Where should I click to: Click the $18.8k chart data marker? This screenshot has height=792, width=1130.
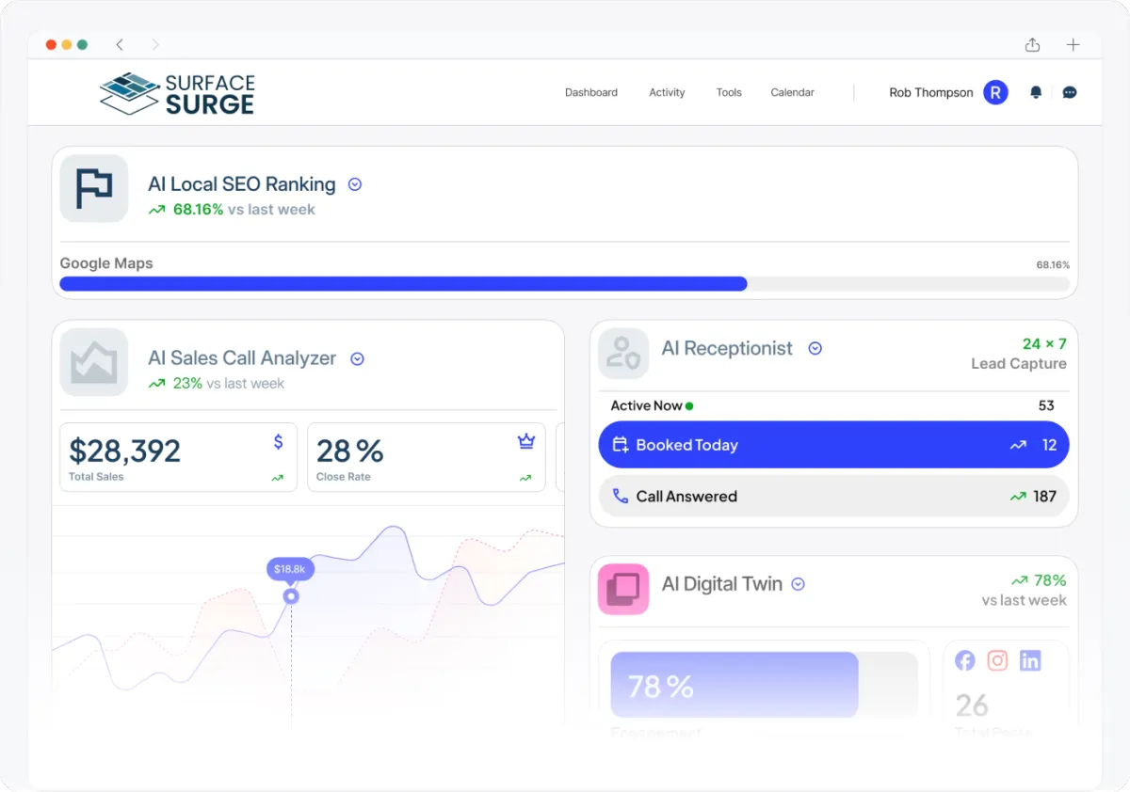pyautogui.click(x=291, y=596)
